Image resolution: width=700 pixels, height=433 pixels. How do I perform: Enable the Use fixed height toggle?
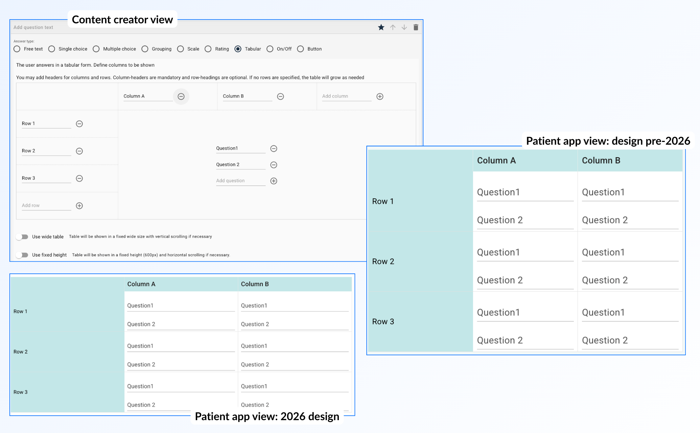22,255
